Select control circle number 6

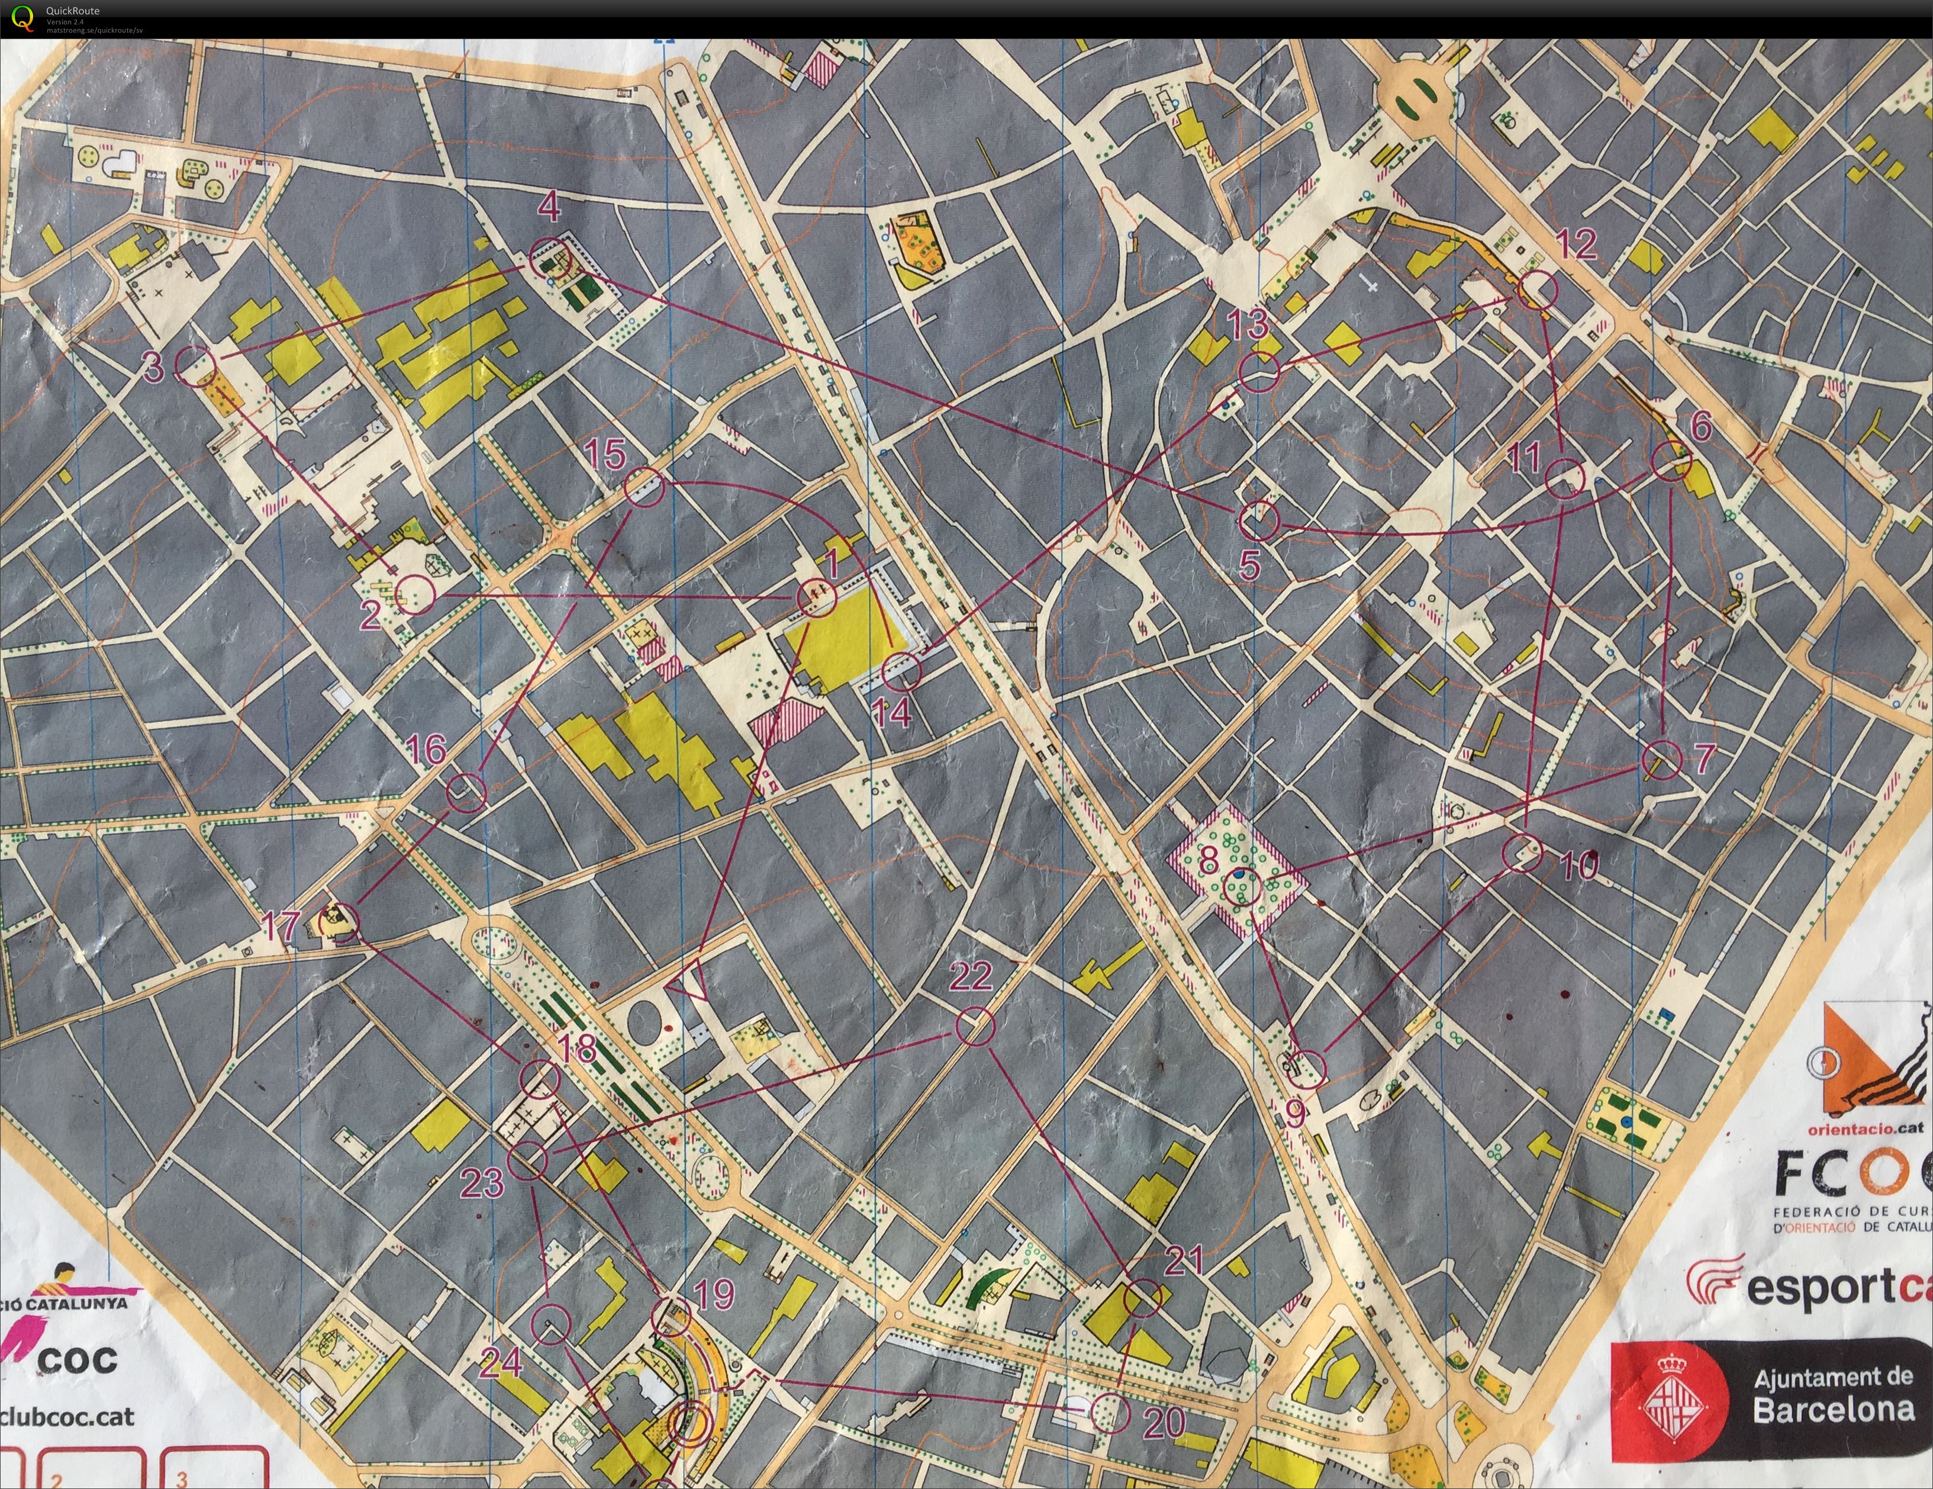pyautogui.click(x=1672, y=462)
